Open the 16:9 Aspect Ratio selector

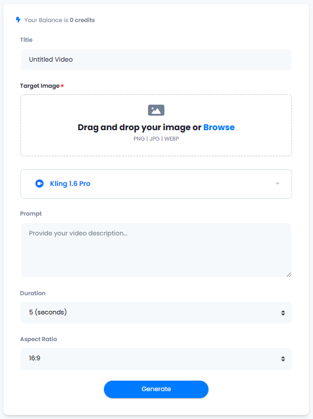coord(156,359)
